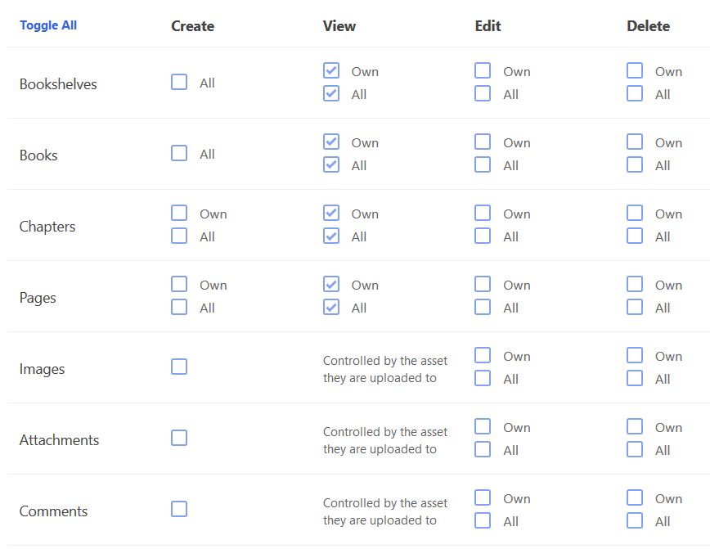
Task: Check Delete Own for Chapters
Action: pos(635,213)
